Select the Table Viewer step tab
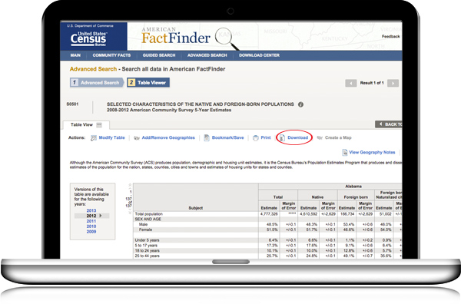The width and height of the screenshot is (461, 304). coord(148,83)
